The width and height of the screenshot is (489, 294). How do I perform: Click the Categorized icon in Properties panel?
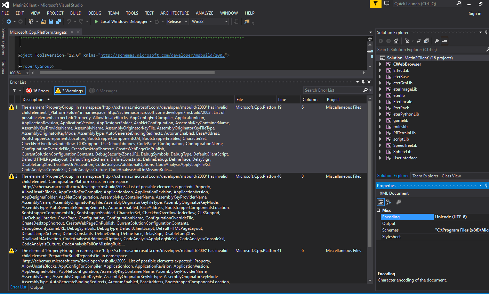pos(380,202)
